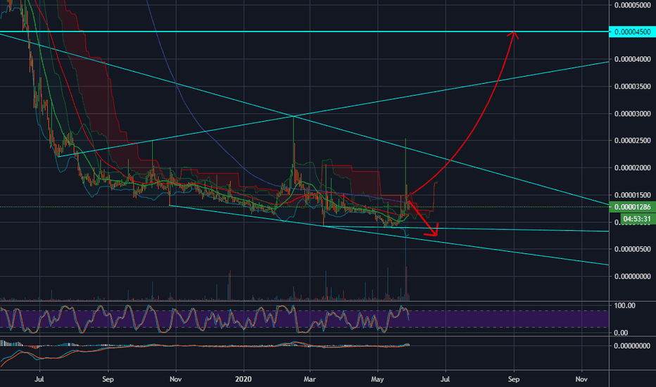656x387 pixels.
Task: Click the Sep label right of 2020
Action: coord(514,379)
